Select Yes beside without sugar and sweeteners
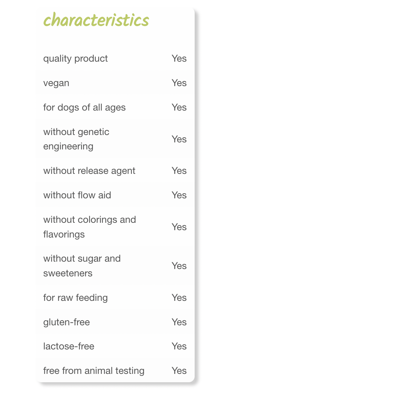The width and height of the screenshot is (394, 398). click(x=179, y=266)
